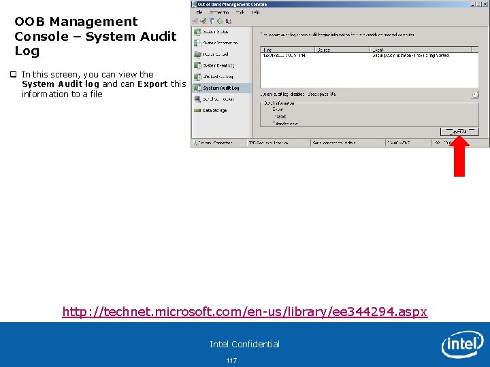Viewport: 490px width, 367px height.
Task: Select System Audit Log in the sidebar
Action: (x=222, y=88)
